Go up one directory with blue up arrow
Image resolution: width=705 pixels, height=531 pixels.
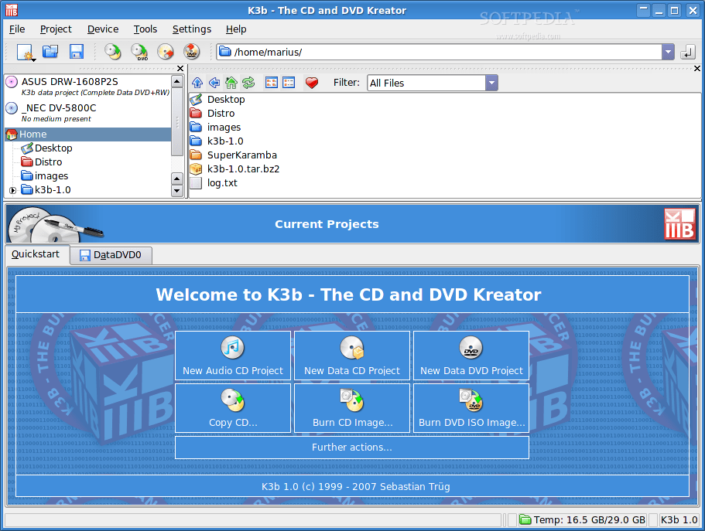197,83
